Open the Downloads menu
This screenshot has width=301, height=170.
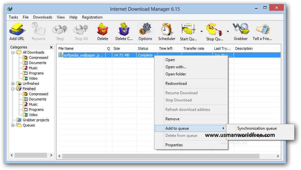click(x=42, y=17)
